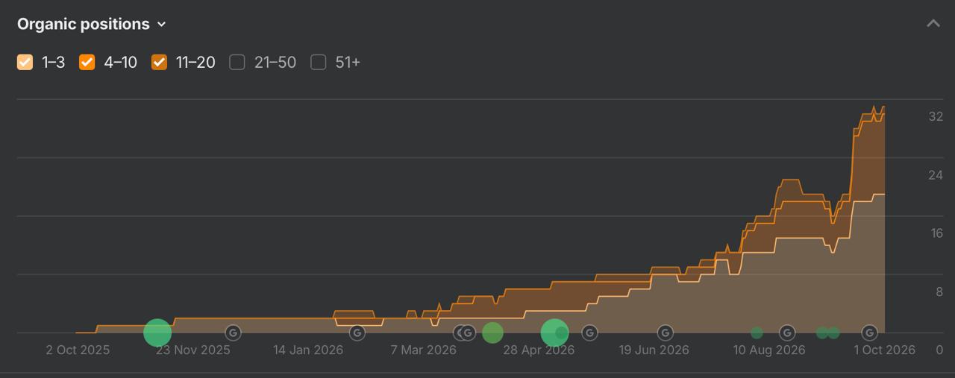
Task: Collapse the Organic positions chart panel
Action: [x=933, y=23]
